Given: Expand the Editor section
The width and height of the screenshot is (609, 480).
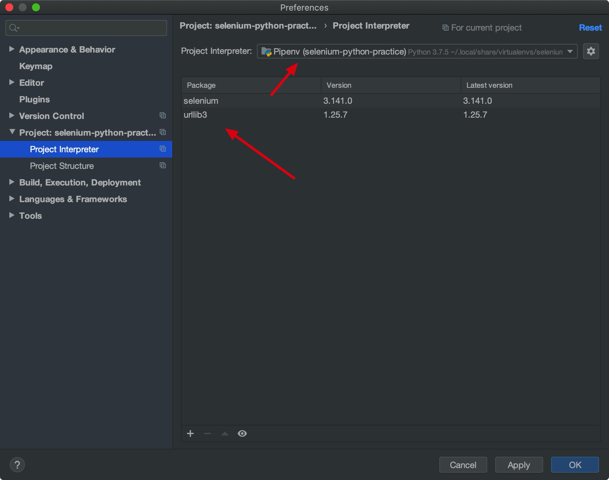Looking at the screenshot, I should point(12,82).
